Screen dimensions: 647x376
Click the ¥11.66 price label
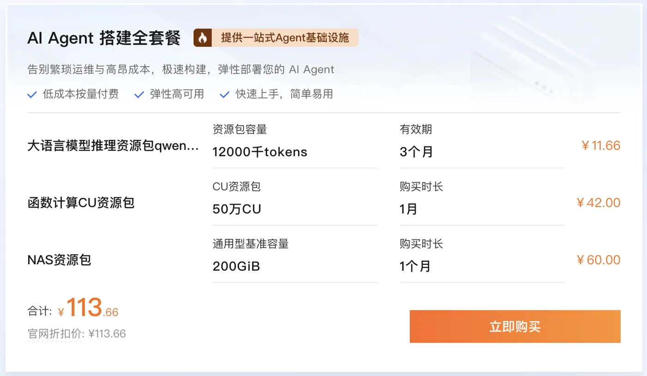pyautogui.click(x=600, y=146)
